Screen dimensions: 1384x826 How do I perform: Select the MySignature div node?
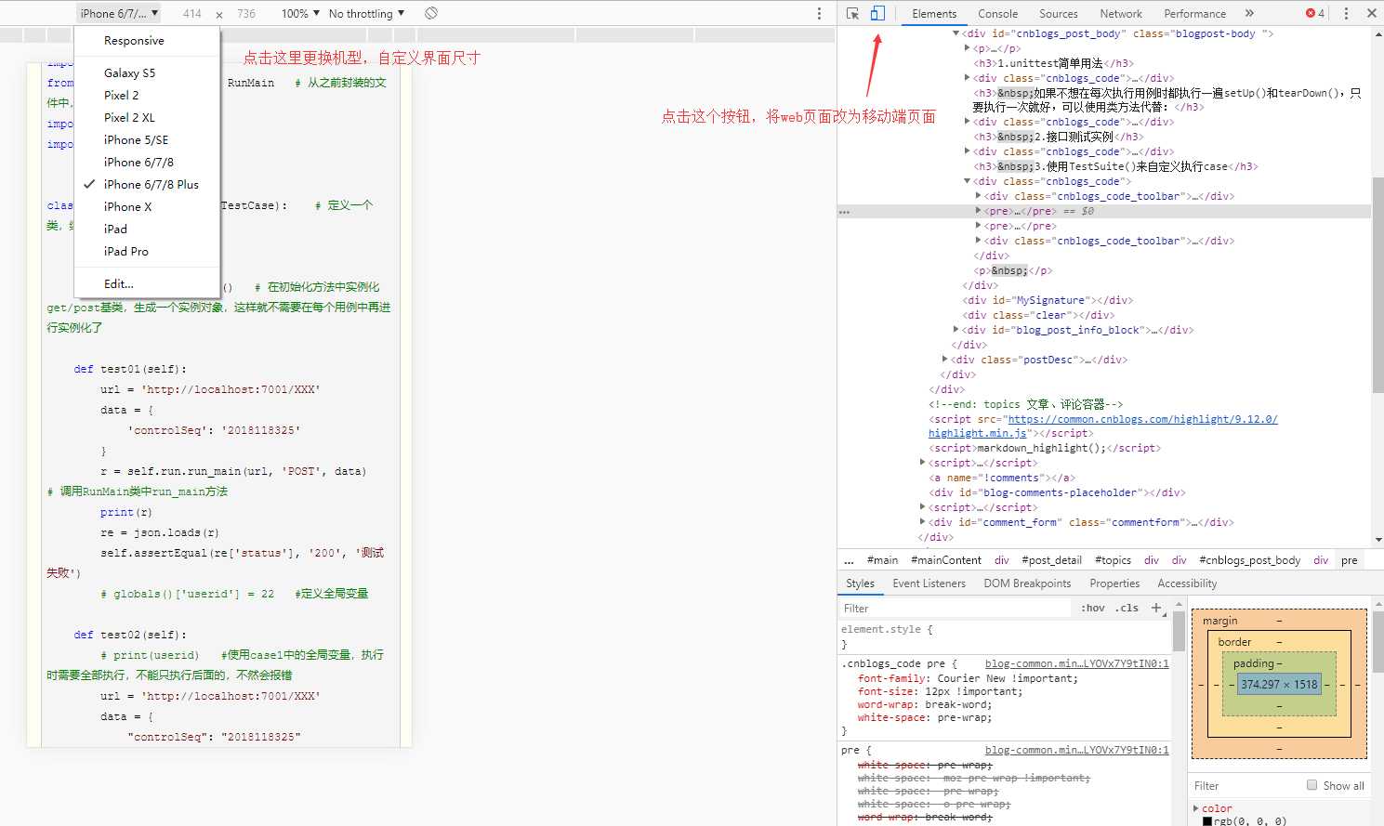(x=1047, y=300)
